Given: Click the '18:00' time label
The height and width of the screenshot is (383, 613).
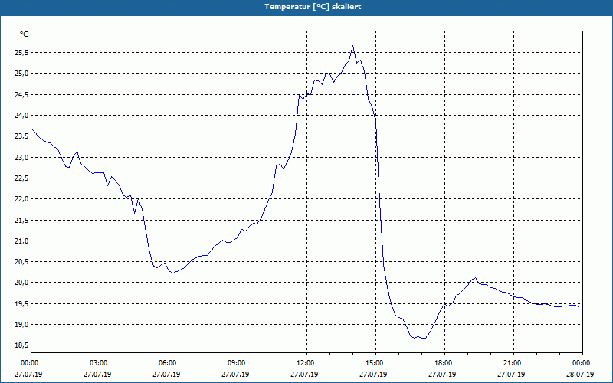Looking at the screenshot, I should [x=444, y=363].
